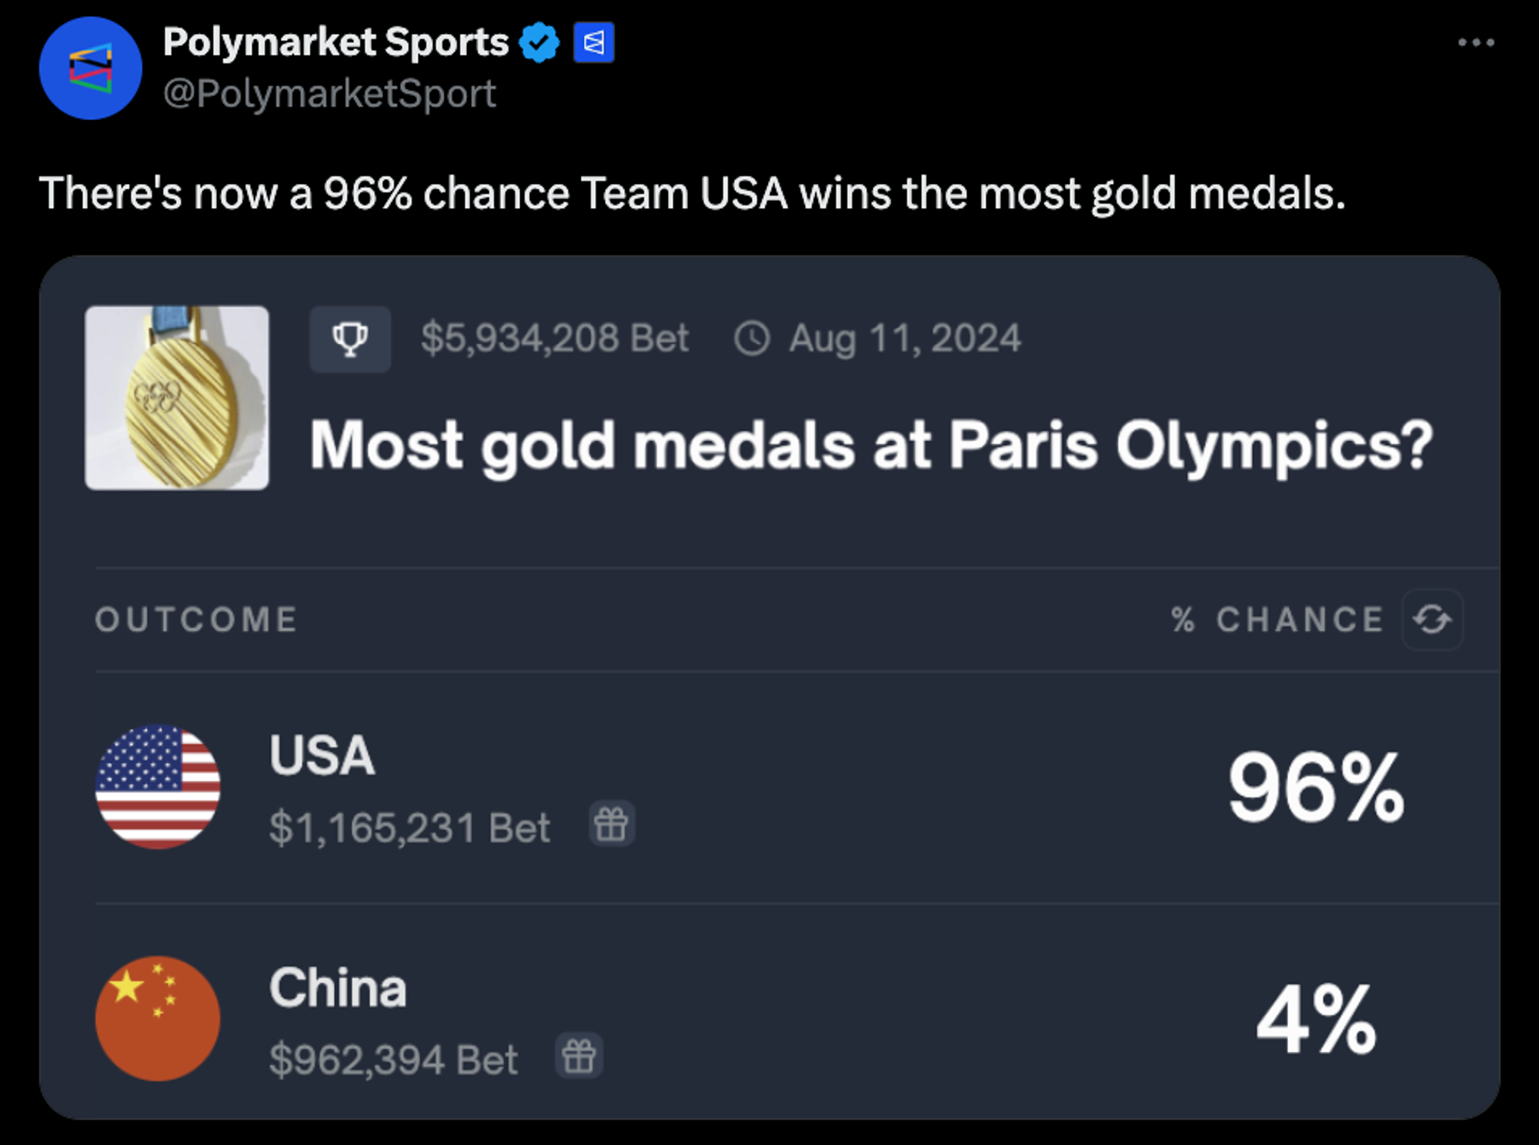Viewport: 1539px width, 1145px height.
Task: Open the Polymarket Sports display name link
Action: pos(336,42)
